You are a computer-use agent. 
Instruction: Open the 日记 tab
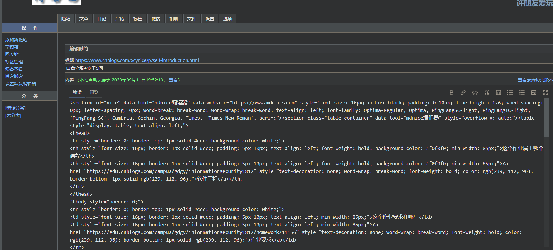(102, 18)
